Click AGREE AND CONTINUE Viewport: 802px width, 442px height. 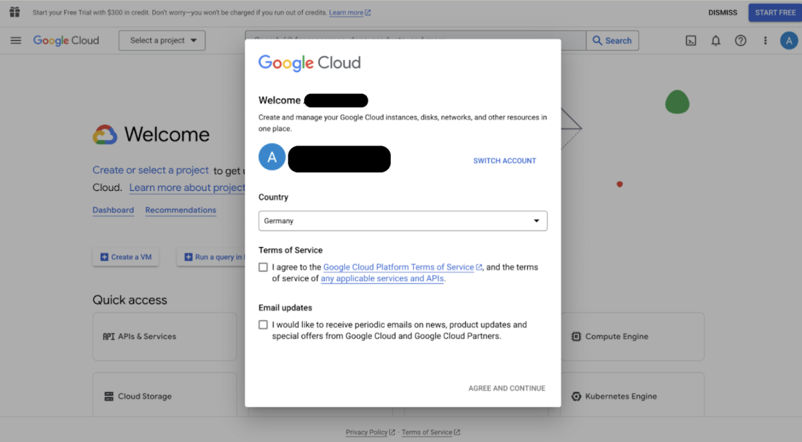(x=507, y=388)
